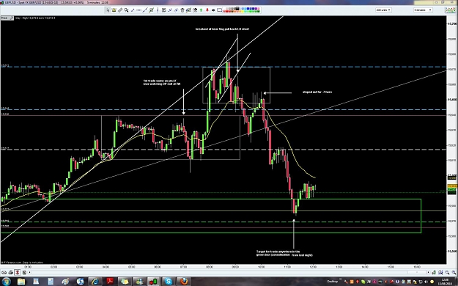Screen dimensions: 458x286
Task: Select the ruler measure tool
Action: [x=120, y=10]
